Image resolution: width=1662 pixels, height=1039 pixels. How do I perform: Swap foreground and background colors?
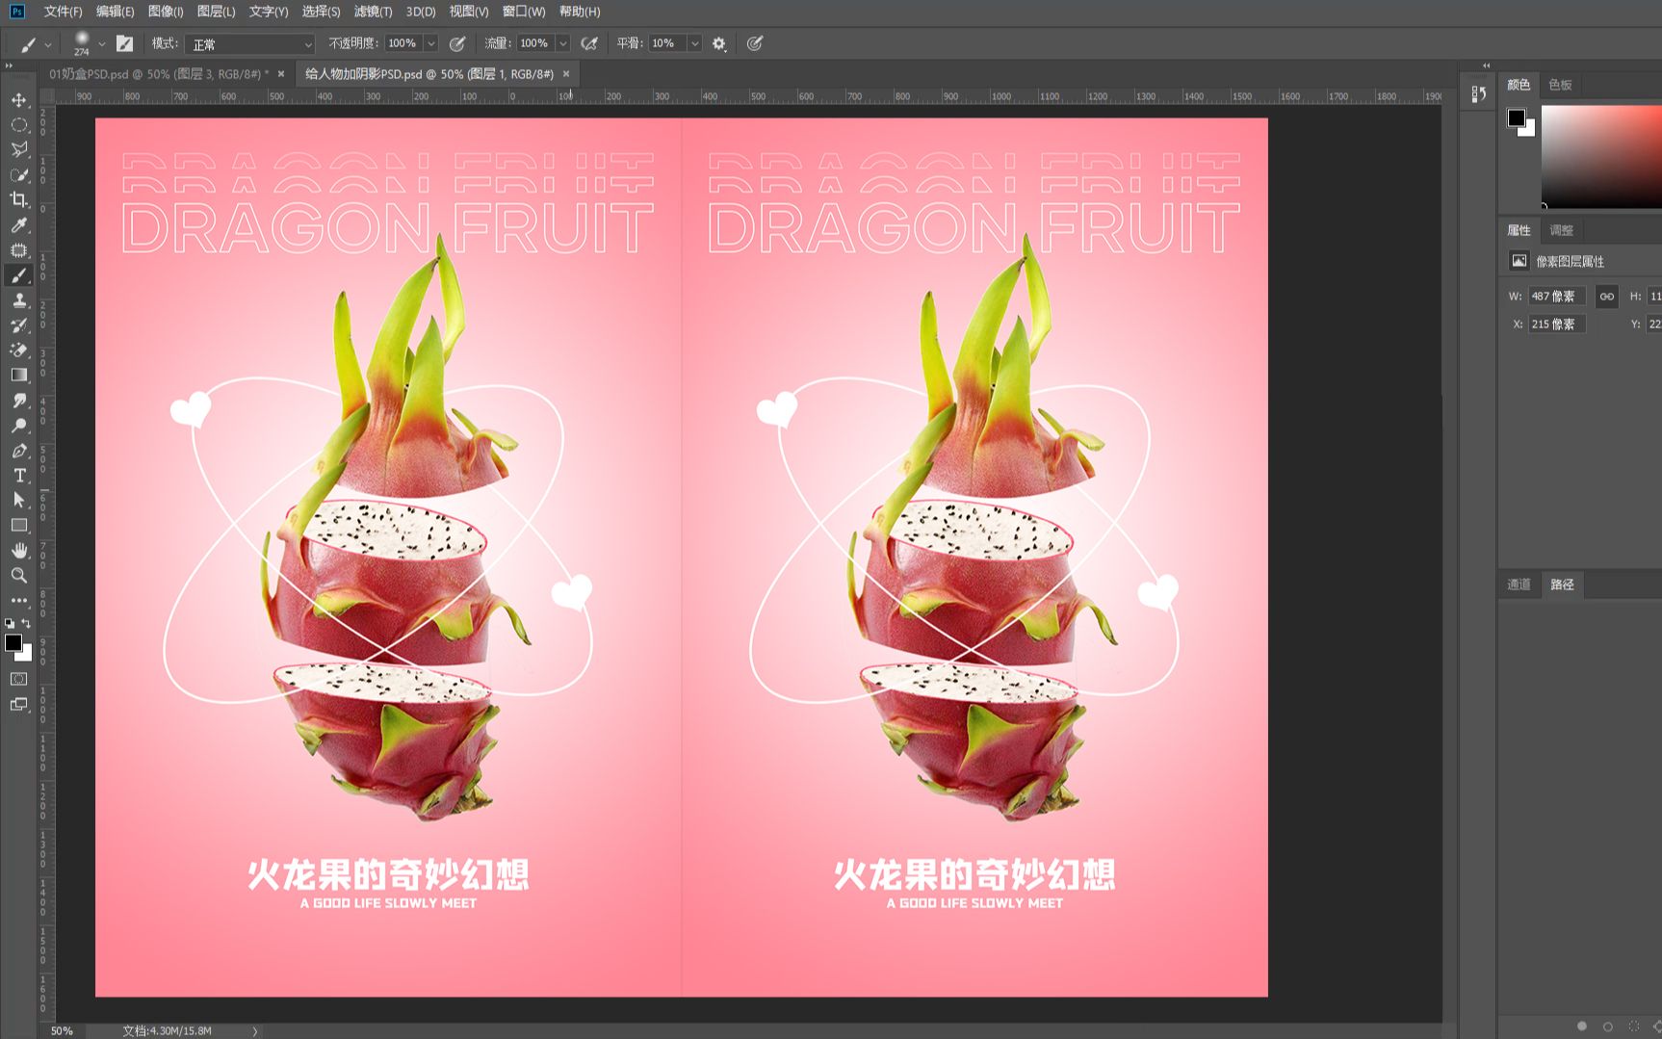click(x=27, y=623)
